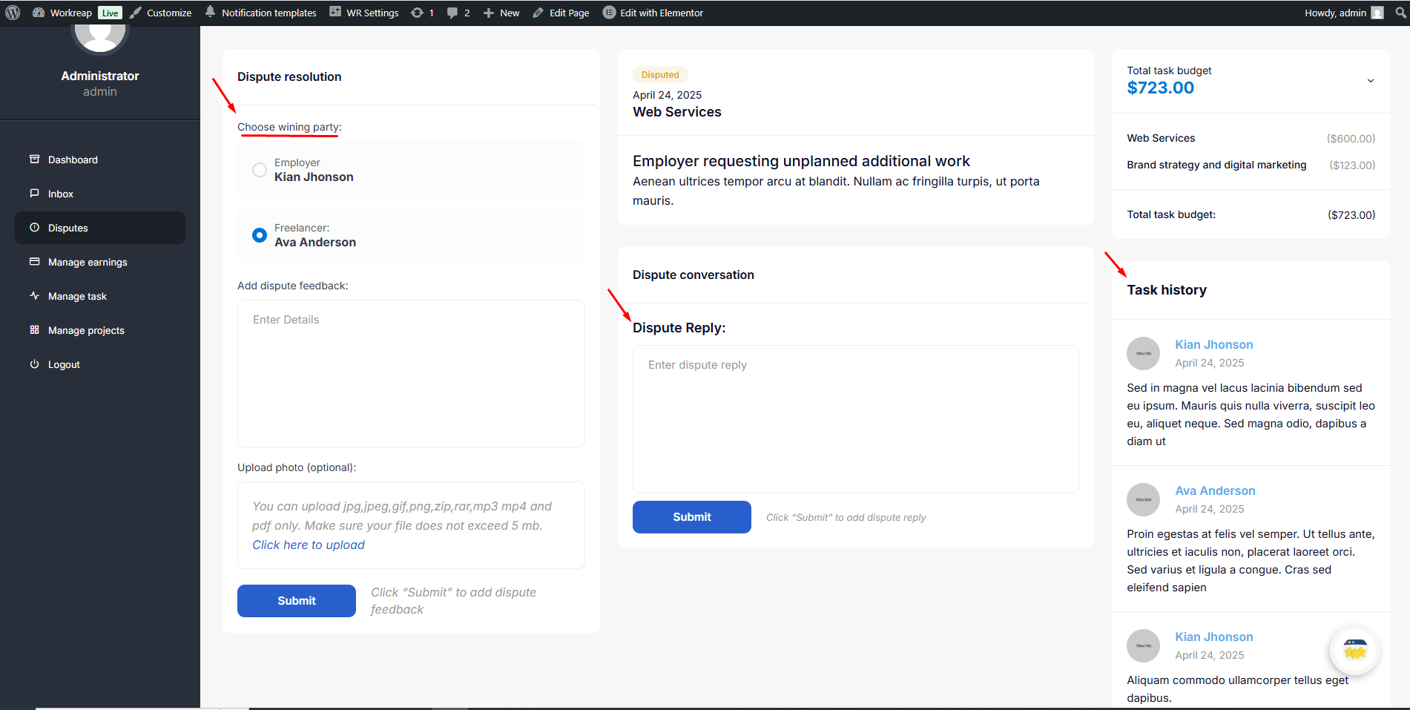
Task: Click the comments bubble icon
Action: pos(452,13)
